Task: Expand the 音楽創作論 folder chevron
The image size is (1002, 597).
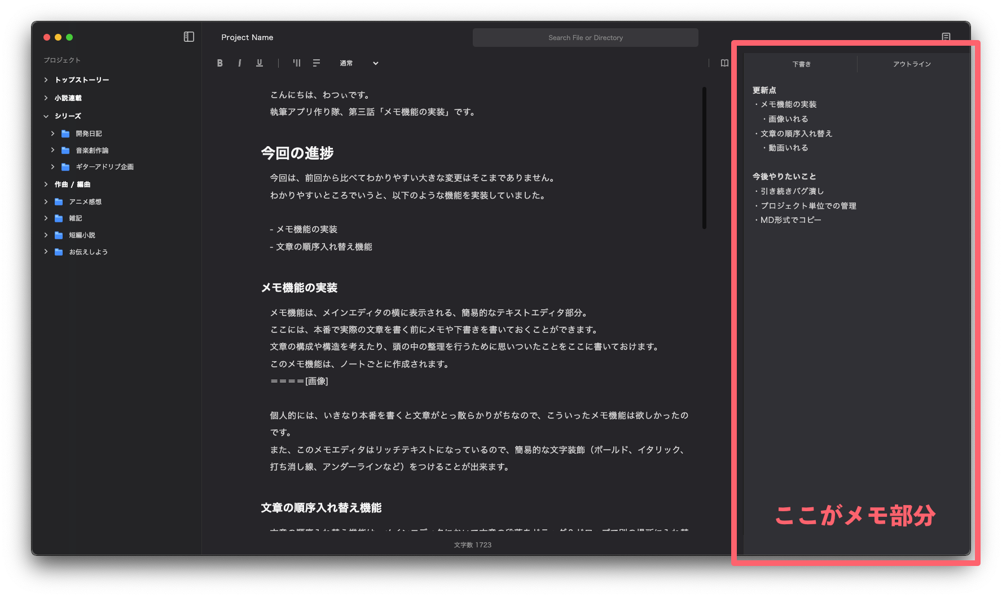Action: pyautogui.click(x=53, y=150)
